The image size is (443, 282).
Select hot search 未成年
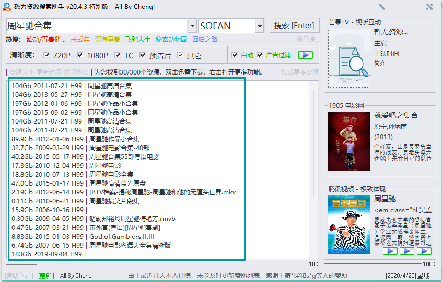pyautogui.click(x=80, y=40)
